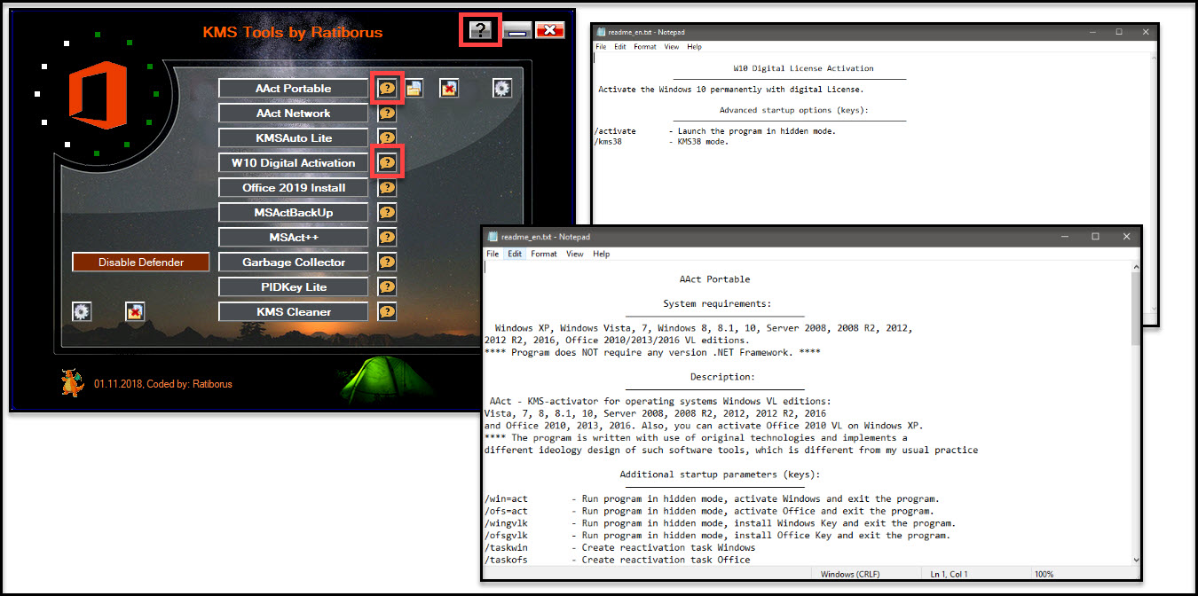
Task: Open Edit menu in AAct Portable Notepad
Action: tap(515, 254)
